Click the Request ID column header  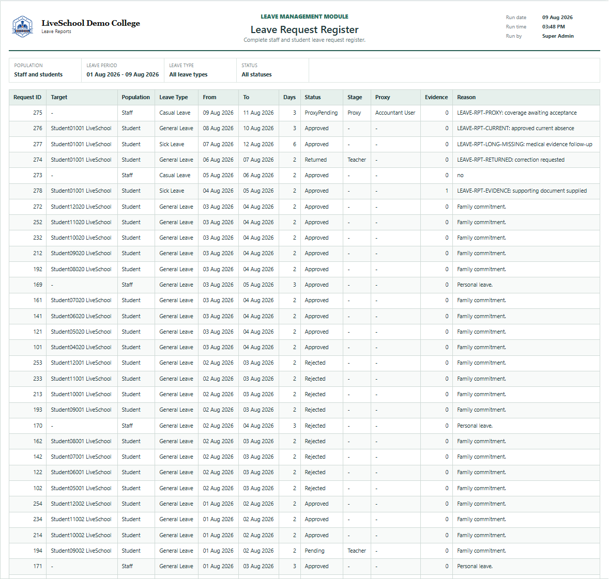[x=27, y=98]
